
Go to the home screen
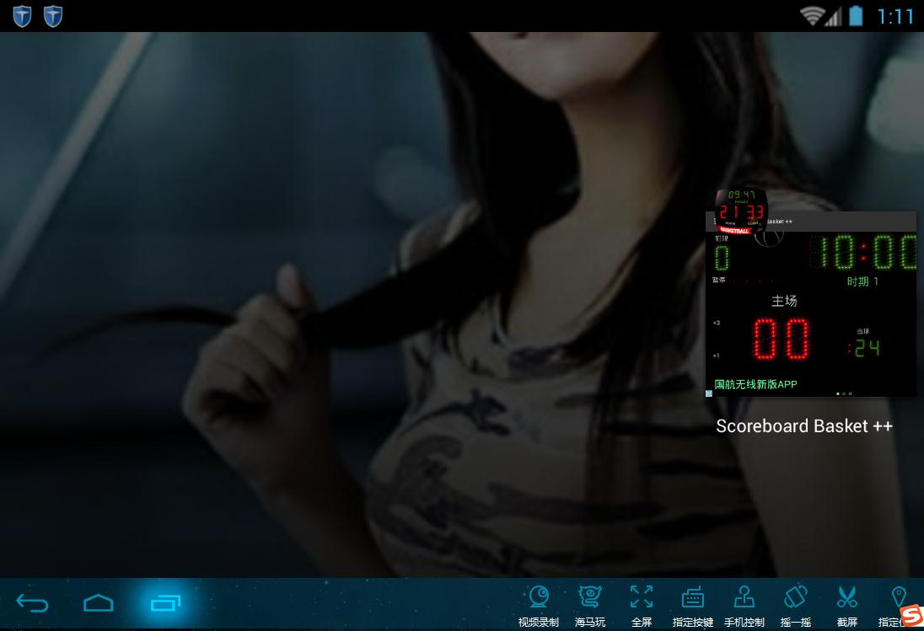point(99,602)
